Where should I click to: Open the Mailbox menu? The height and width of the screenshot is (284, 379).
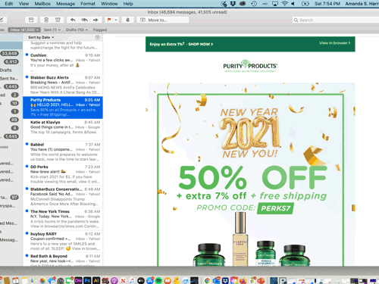coord(42,4)
